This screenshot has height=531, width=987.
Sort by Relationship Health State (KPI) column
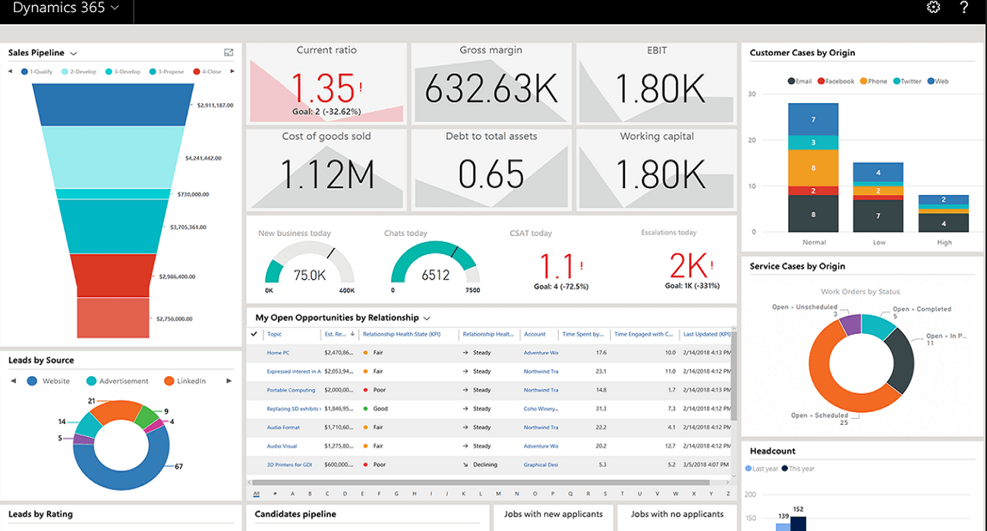(402, 334)
